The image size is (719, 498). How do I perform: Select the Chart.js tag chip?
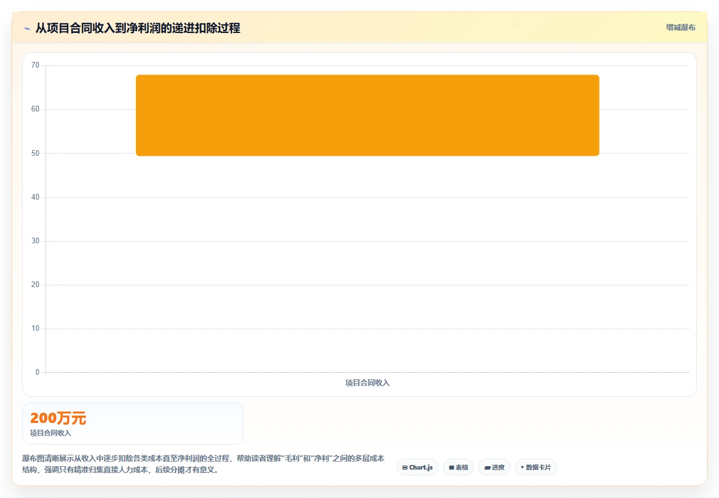tap(418, 467)
